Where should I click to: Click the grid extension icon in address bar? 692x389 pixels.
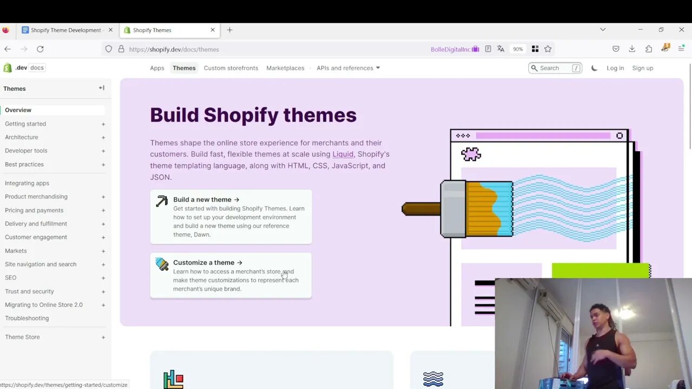pos(535,49)
